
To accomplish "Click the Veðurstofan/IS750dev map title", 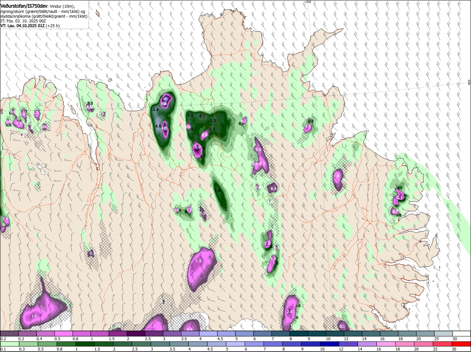I will (24, 6).
